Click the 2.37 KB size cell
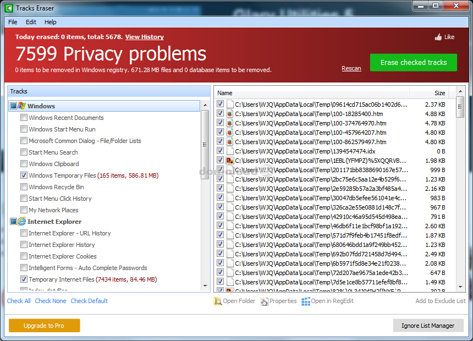Image resolution: width=473 pixels, height=341 pixels. tap(435, 105)
